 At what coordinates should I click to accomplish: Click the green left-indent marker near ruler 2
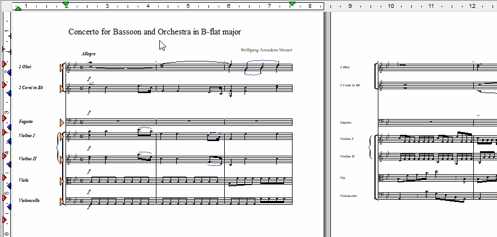click(66, 4)
